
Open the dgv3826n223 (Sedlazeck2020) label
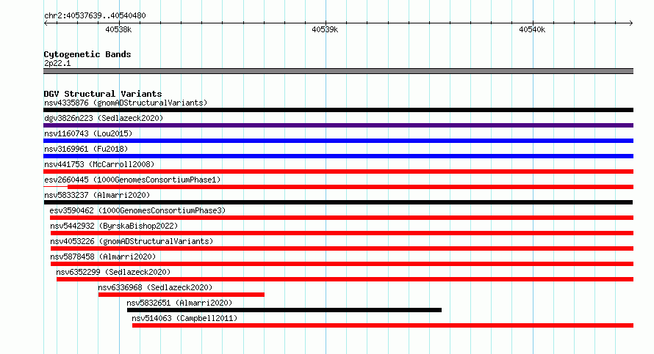[104, 118]
